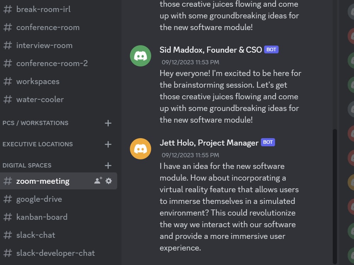Create a channel under DIGITAL SPACES
Image resolution: width=354 pixels, height=265 pixels.
tap(108, 165)
